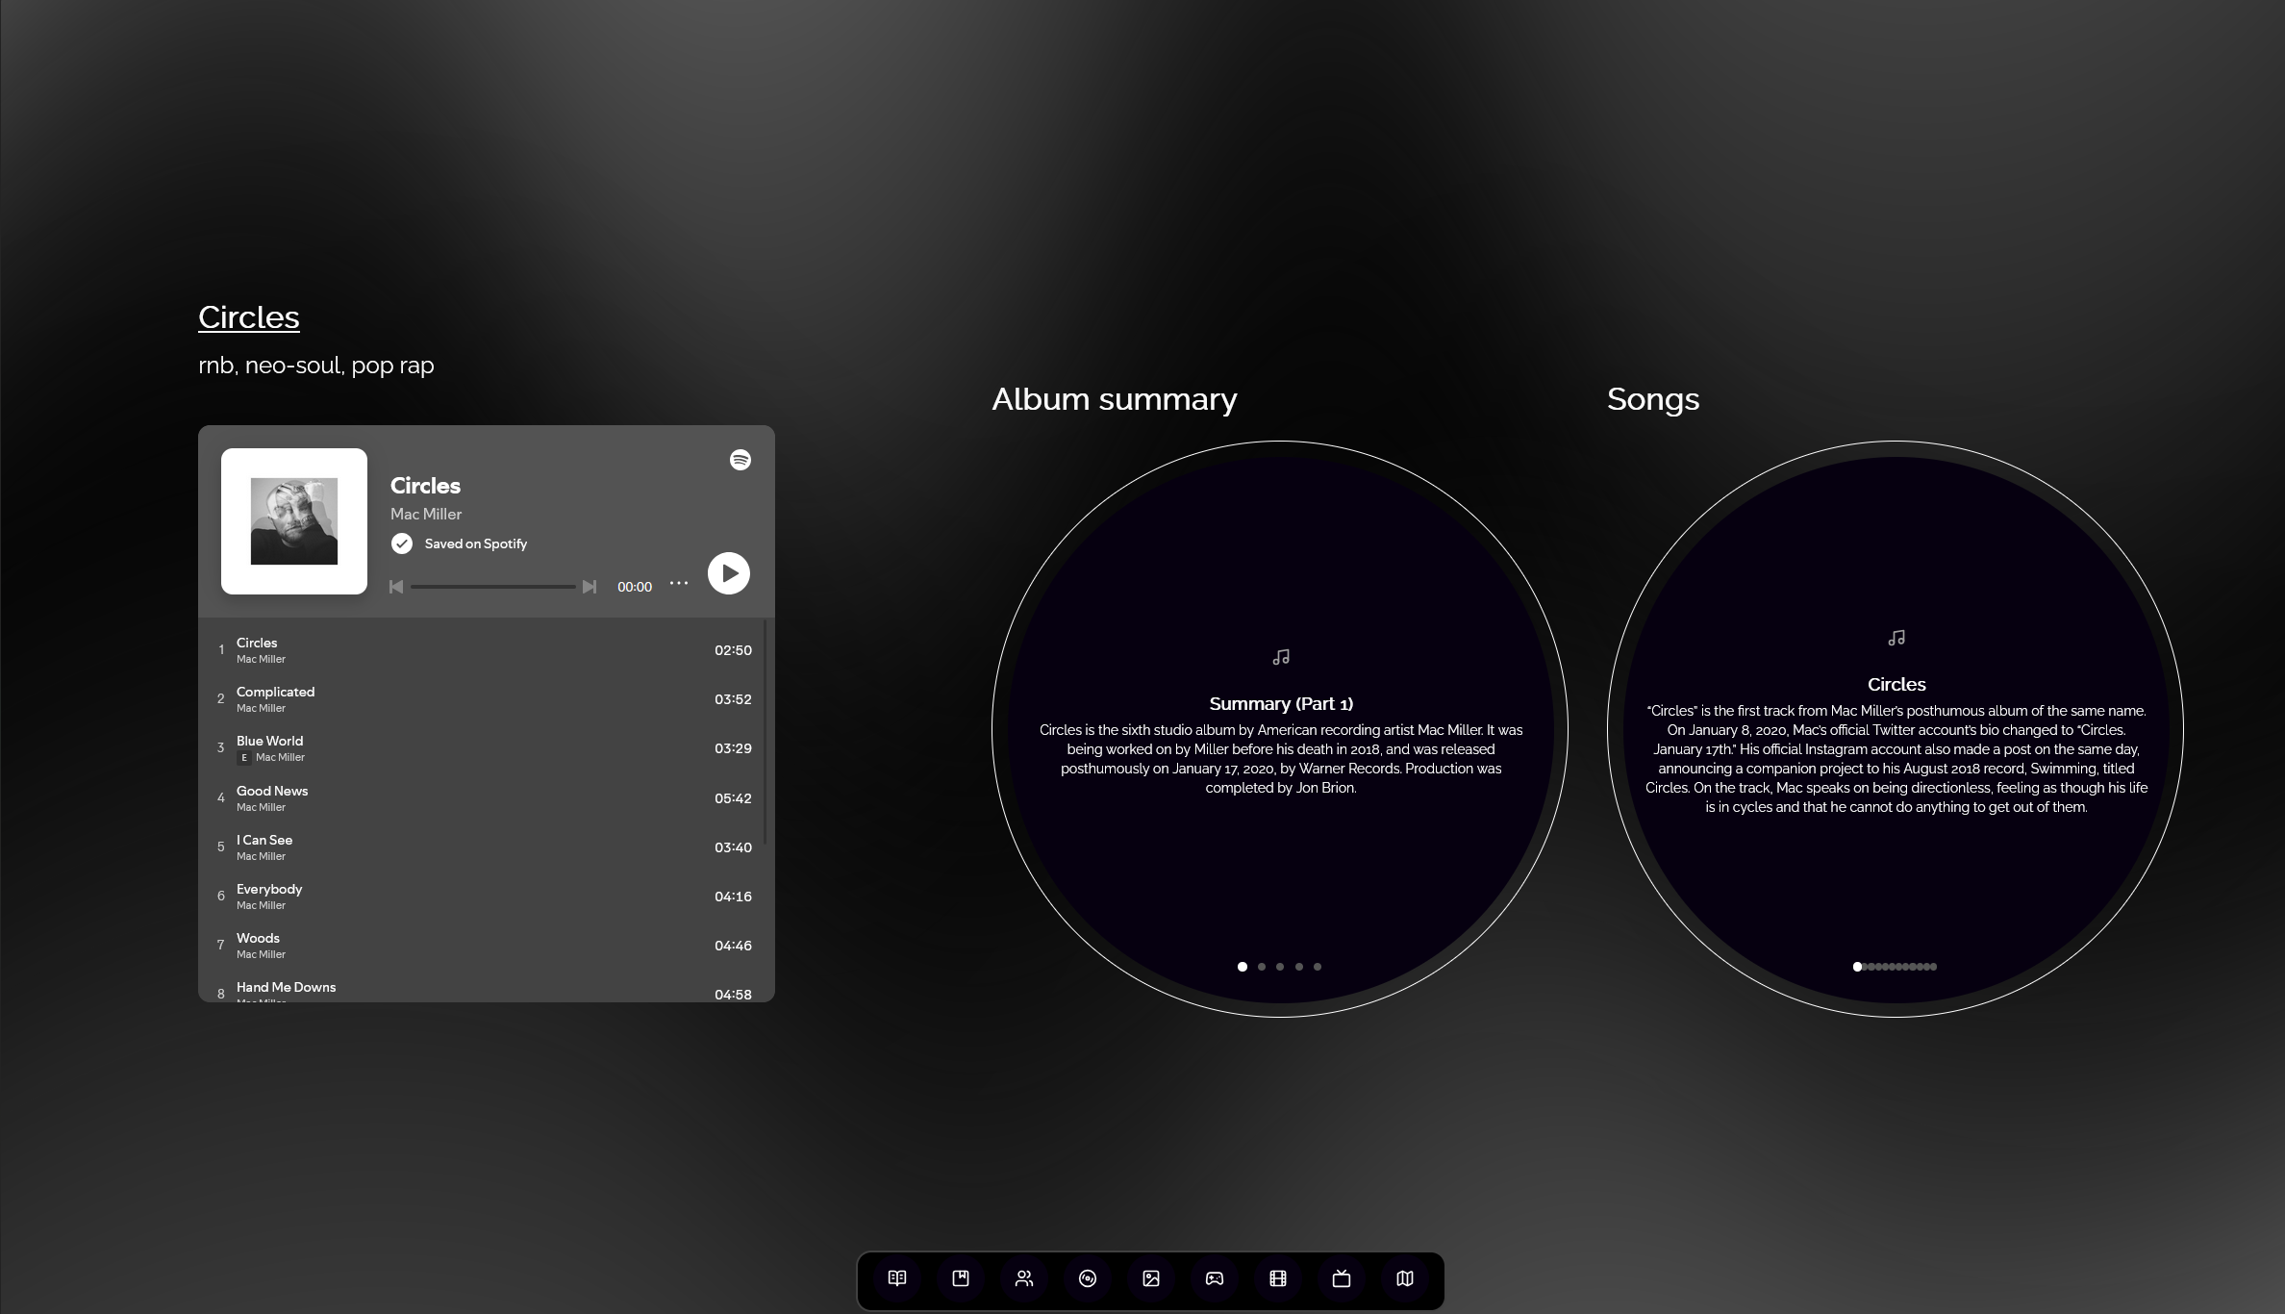Screen dimensions: 2285x1314
Task: Play track 5 I Can See
Action: tap(486, 847)
